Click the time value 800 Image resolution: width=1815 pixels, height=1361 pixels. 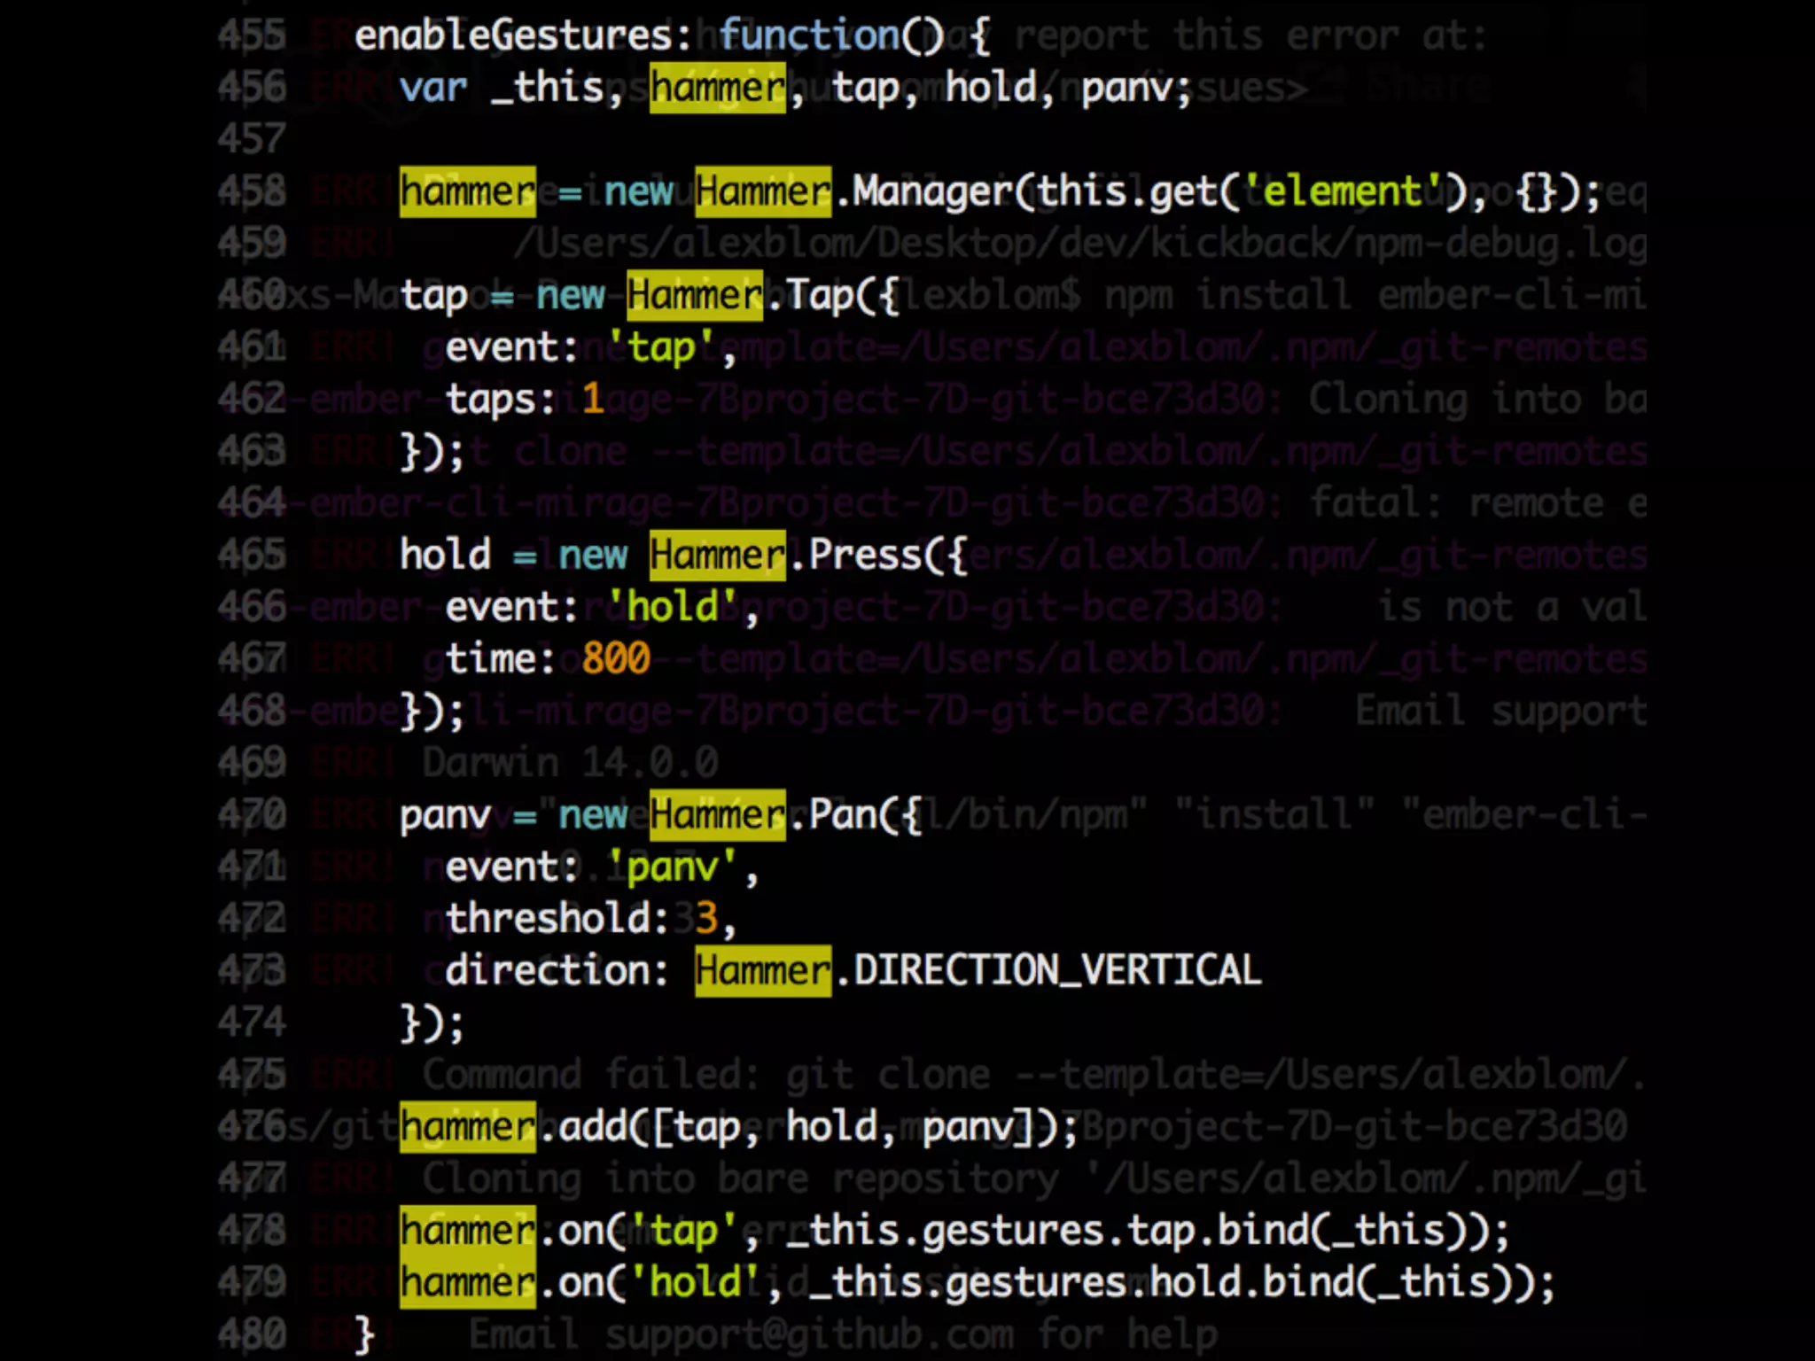point(616,659)
